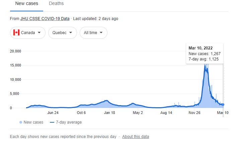Image resolution: width=231 pixels, height=141 pixels.
Task: Click the 7-day average legend line
Action: 52,122
